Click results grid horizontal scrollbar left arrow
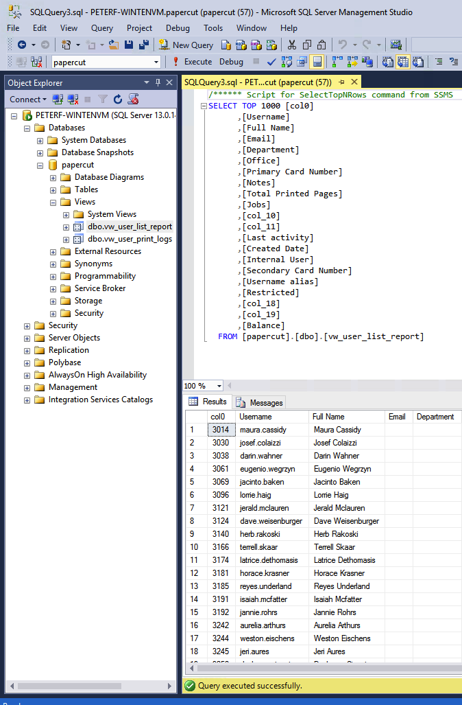This screenshot has width=462, height=705. 192,669
